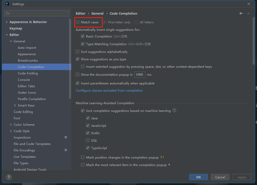Viewport: 257px width, 185px height.
Task: Uncheck Java machine learning completion
Action: (x=88, y=118)
